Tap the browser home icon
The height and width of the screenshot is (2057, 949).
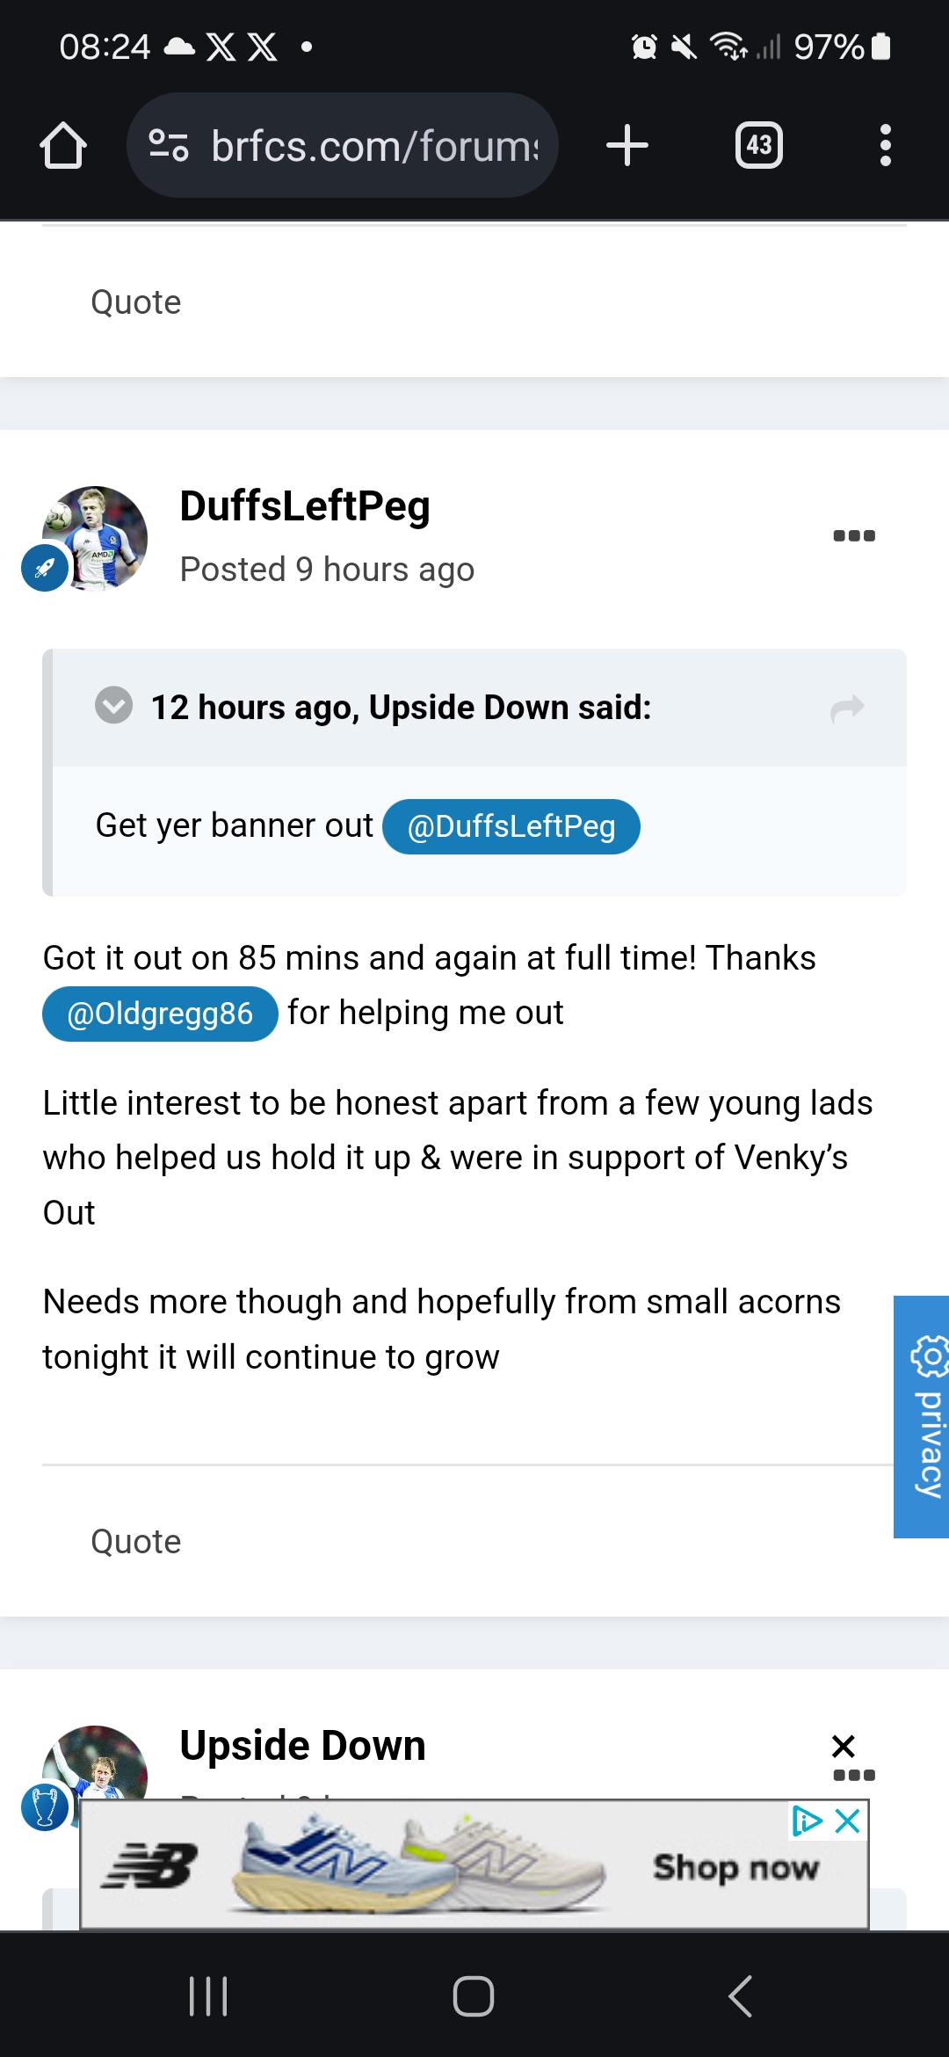tap(63, 145)
